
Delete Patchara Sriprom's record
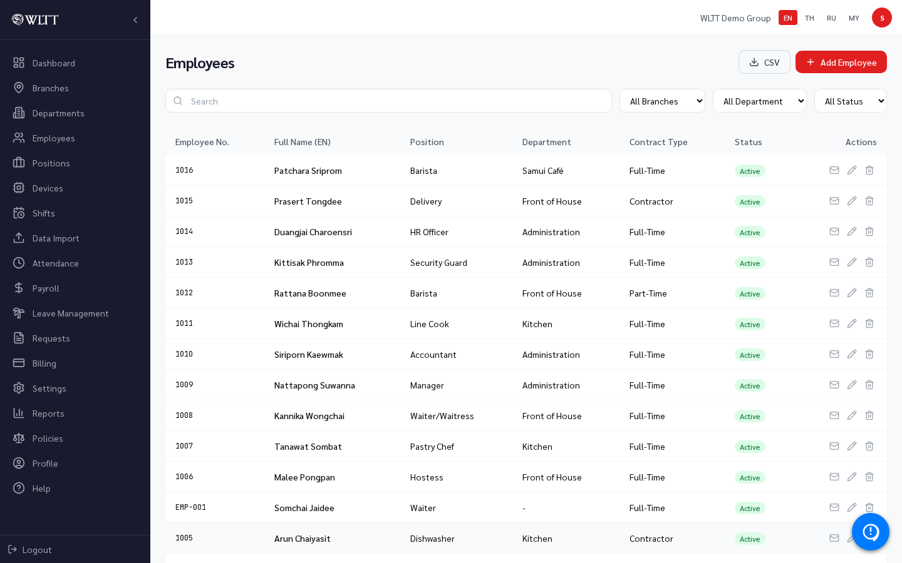(x=869, y=170)
